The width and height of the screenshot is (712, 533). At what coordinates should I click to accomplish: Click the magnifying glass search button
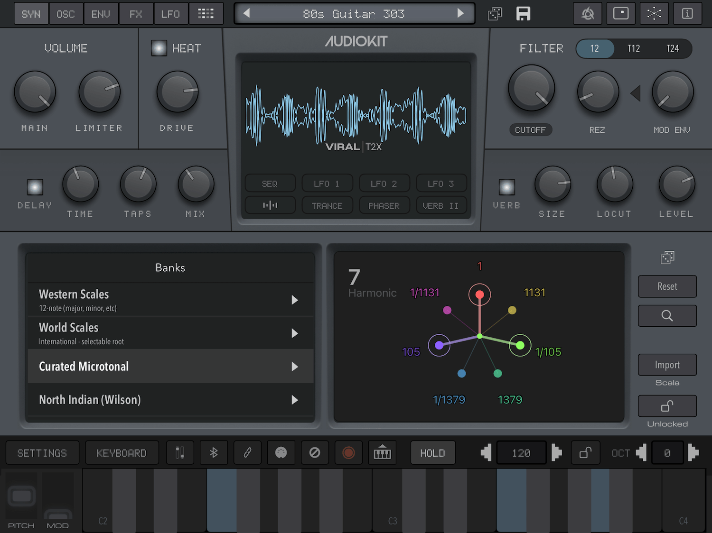667,316
